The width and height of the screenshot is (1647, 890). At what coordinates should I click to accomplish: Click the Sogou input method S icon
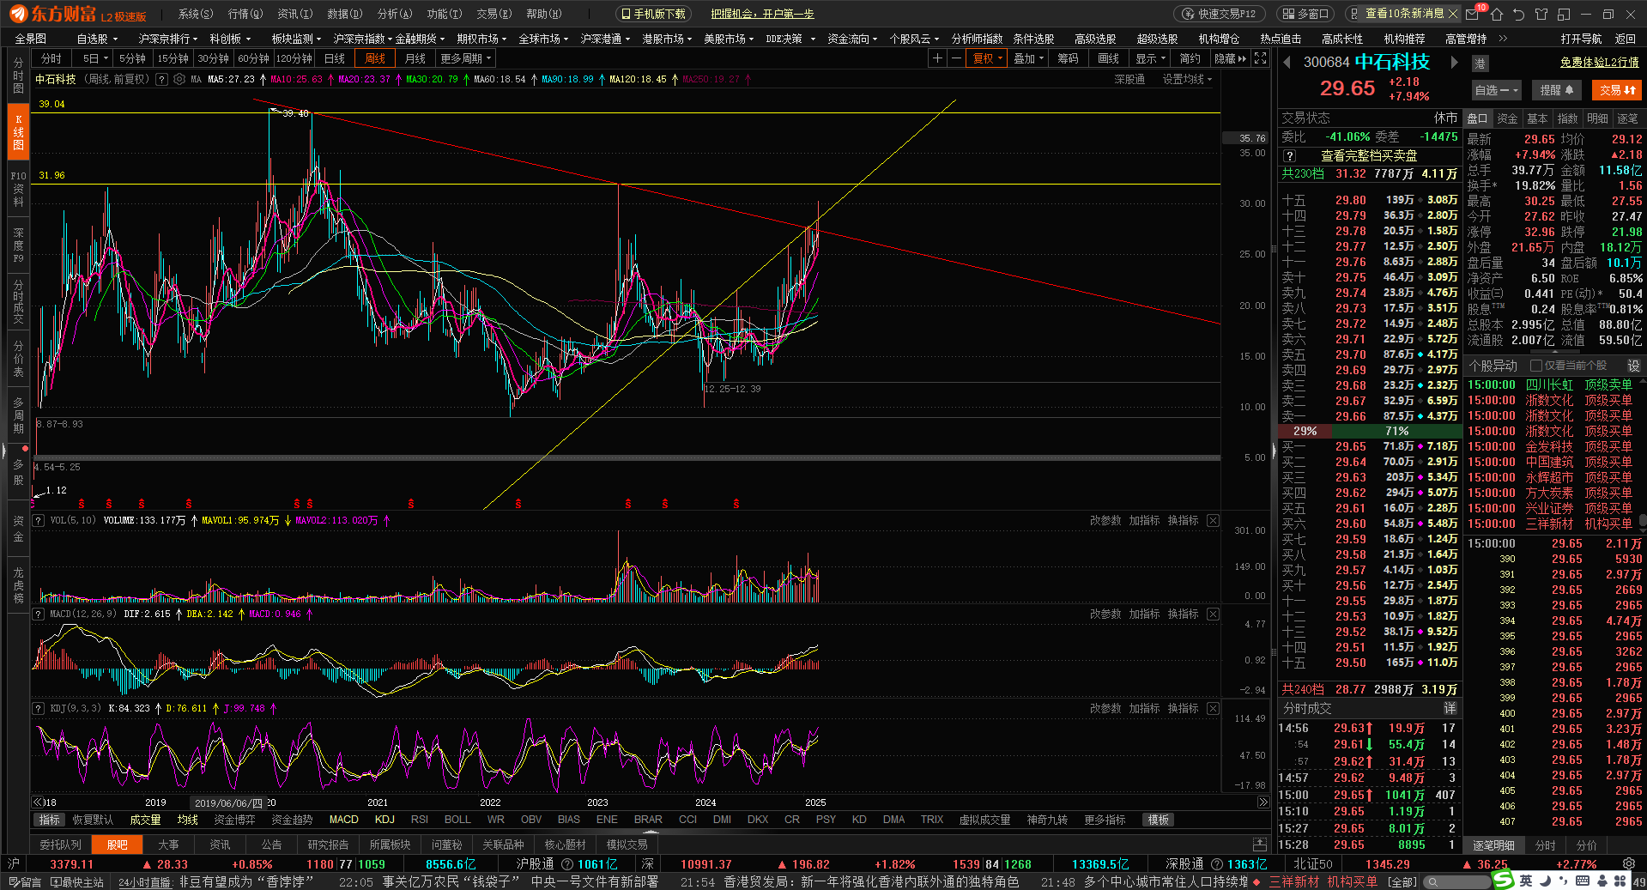coord(1503,880)
